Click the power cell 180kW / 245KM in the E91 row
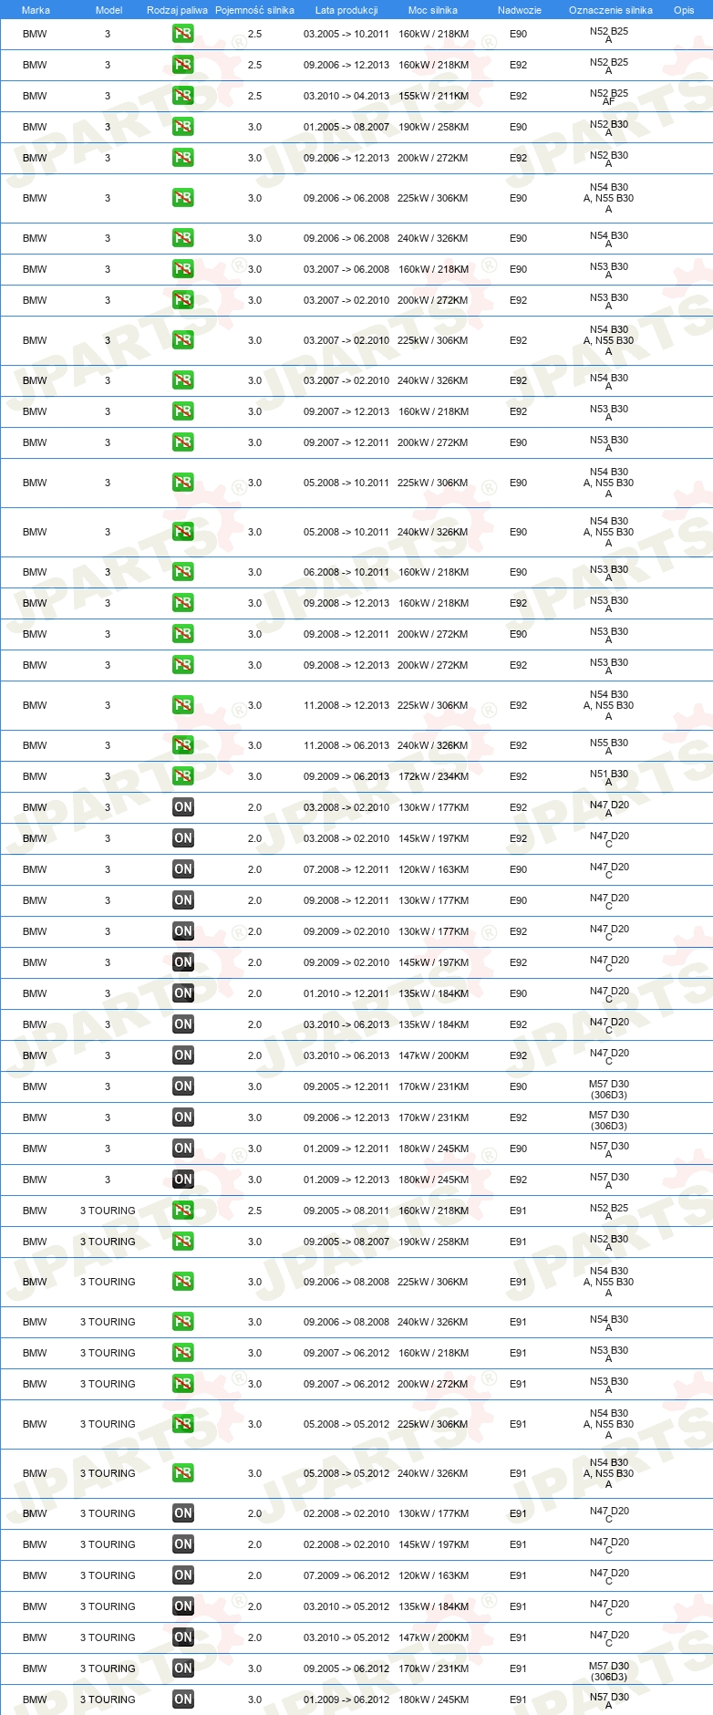The height and width of the screenshot is (1715, 713). (x=433, y=1699)
